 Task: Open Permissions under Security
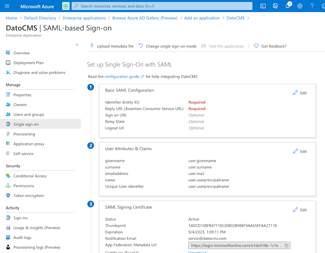(x=24, y=186)
